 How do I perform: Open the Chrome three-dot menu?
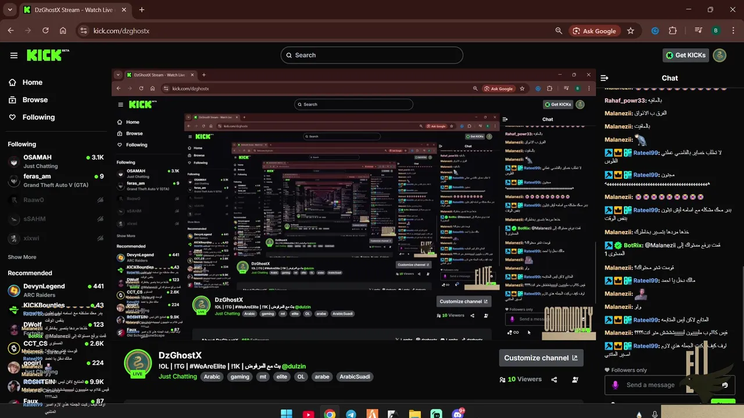pyautogui.click(x=732, y=31)
